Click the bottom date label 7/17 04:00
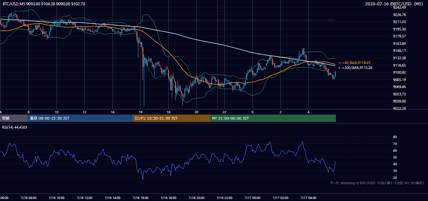Screen dimensions: 428x201 (x=308, y=198)
